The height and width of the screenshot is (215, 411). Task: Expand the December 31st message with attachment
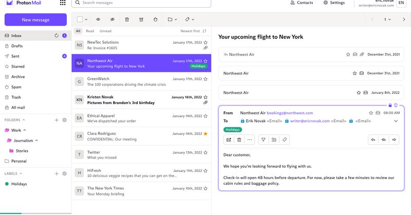coord(311,54)
